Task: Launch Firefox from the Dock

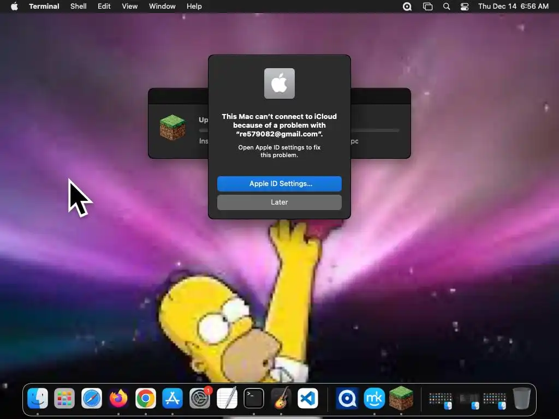Action: click(118, 398)
